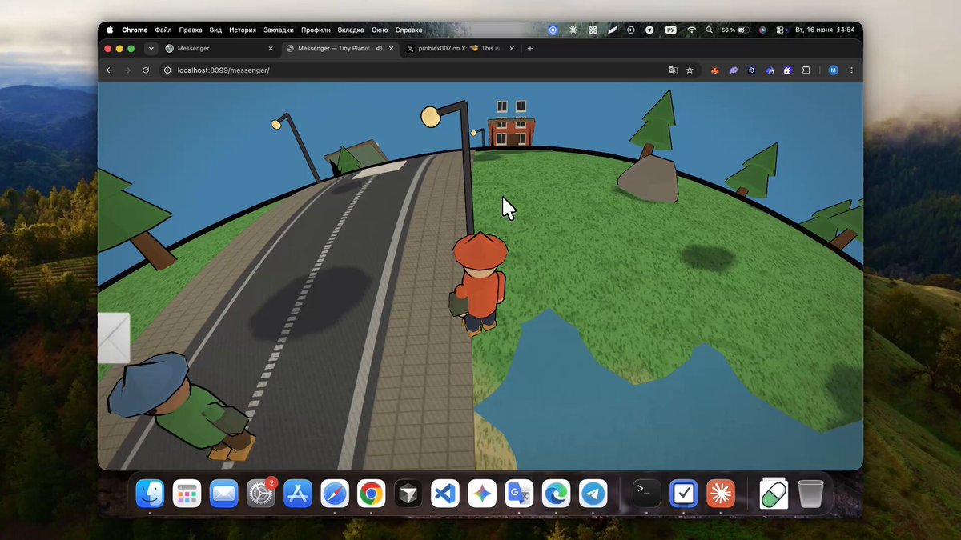Image resolution: width=961 pixels, height=540 pixels.
Task: Open the Файл menu
Action: (x=163, y=30)
